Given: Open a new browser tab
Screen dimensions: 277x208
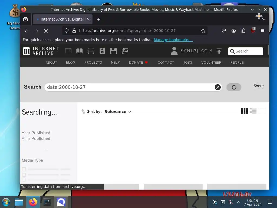Looking at the screenshot, I should pos(98,19).
